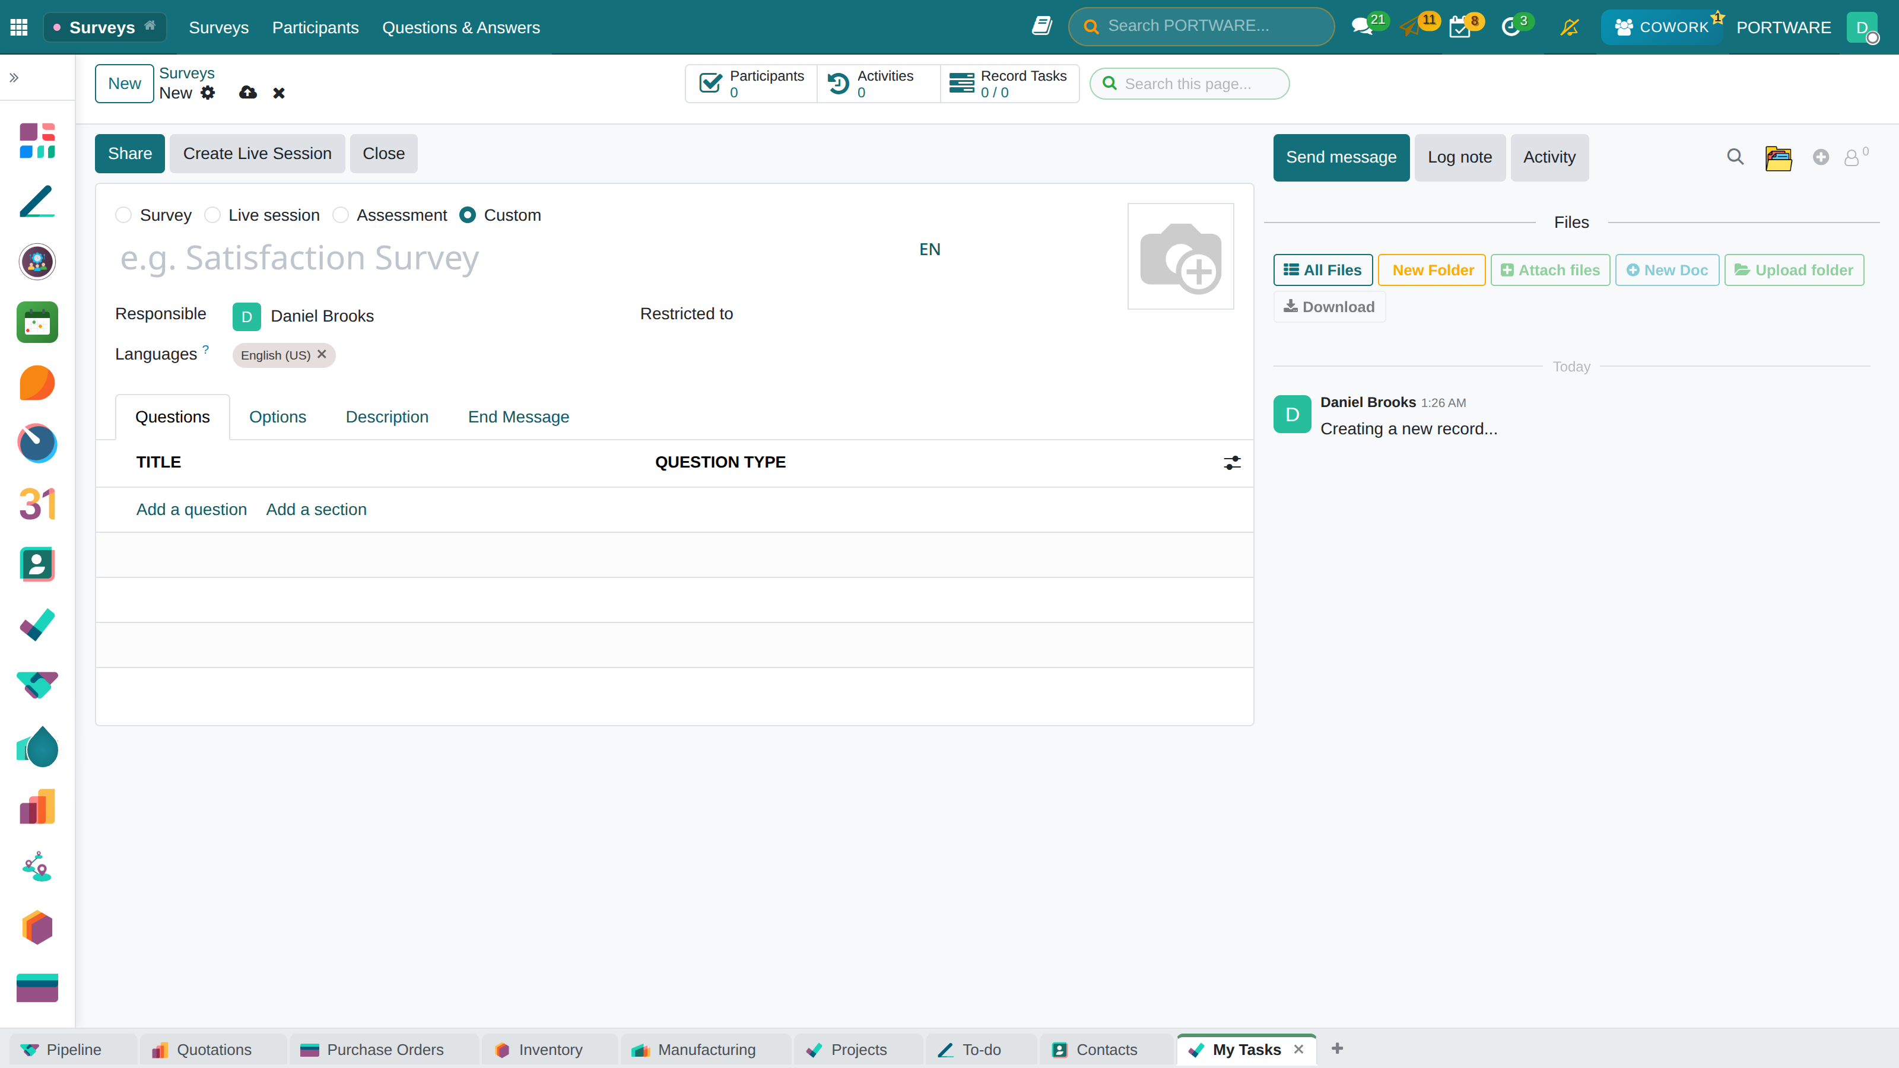
Task: Switch to the Description tab
Action: pyautogui.click(x=387, y=417)
